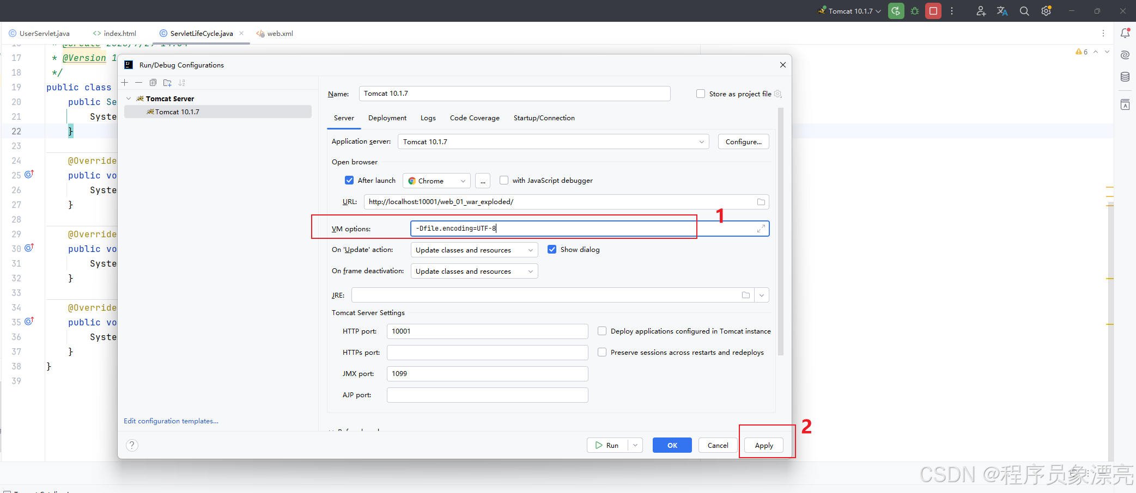Switch to the Deployment tab
The width and height of the screenshot is (1136, 493).
click(x=387, y=118)
